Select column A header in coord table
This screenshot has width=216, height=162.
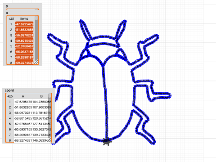tap(23, 96)
